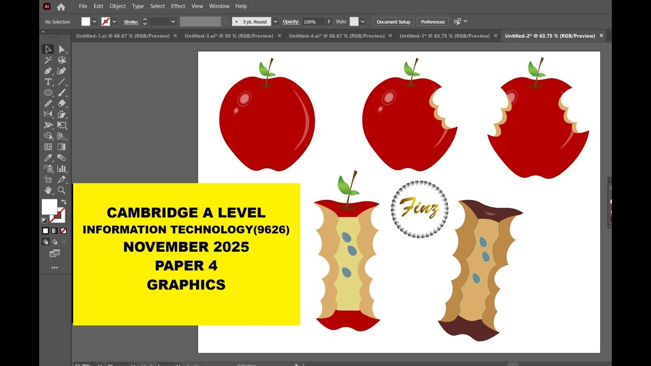The width and height of the screenshot is (651, 366).
Task: Expand the Opacity arrow
Action: (329, 22)
